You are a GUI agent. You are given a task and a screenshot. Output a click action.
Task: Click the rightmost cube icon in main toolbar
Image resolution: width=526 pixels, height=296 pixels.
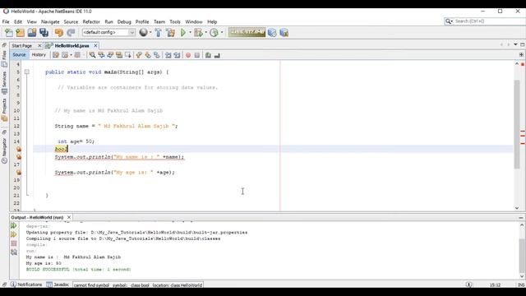[x=284, y=33]
